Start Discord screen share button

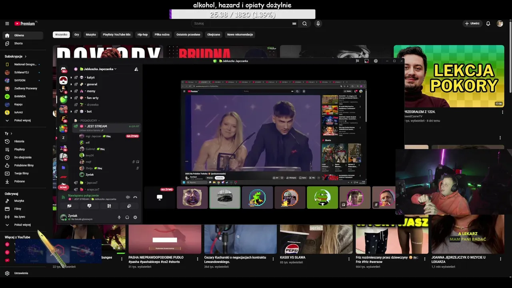coord(89,206)
